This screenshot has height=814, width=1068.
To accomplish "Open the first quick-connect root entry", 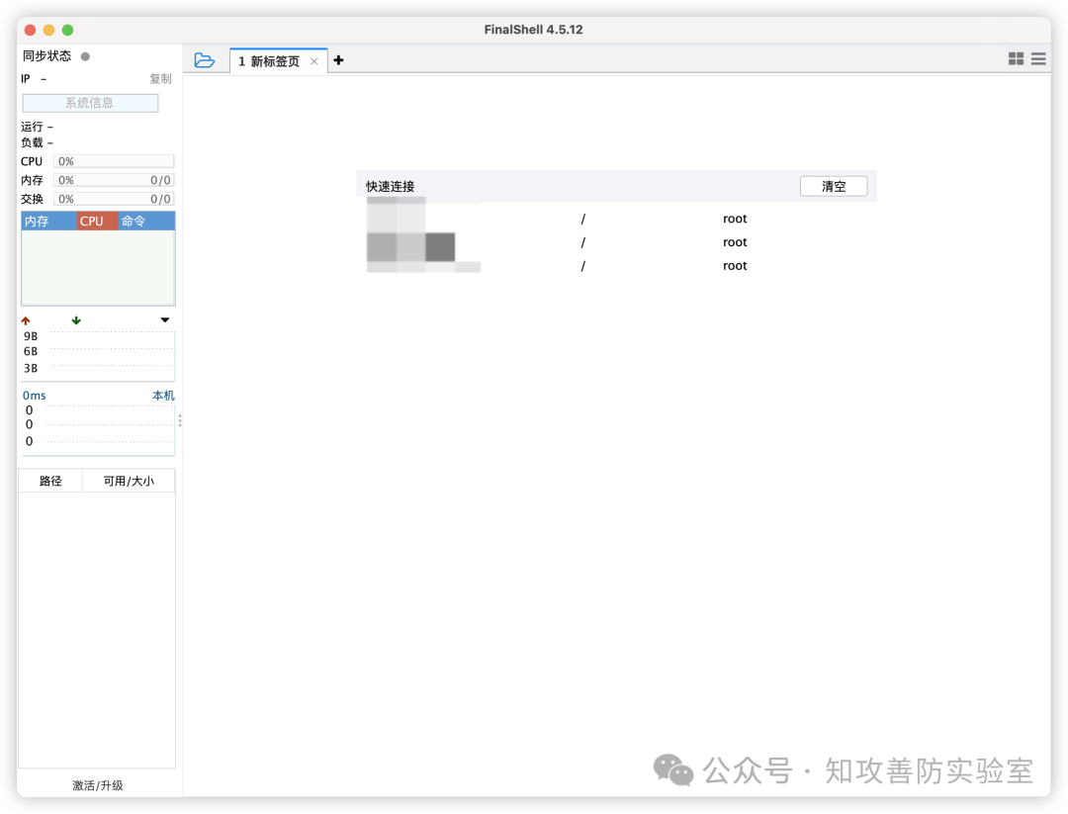I will click(616, 219).
